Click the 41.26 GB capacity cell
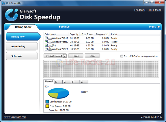This screenshot has height=122, width=166. (75, 45)
